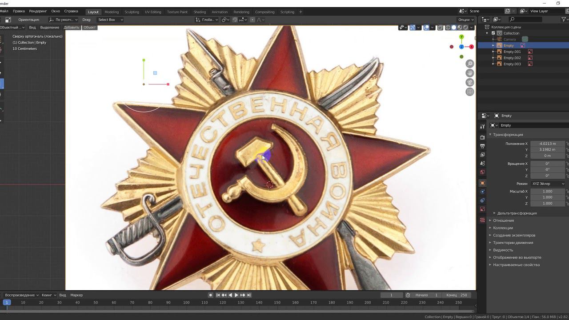Screen dimensions: 569x320
Task: Open the Кеинг timeline menu
Action: click(48, 295)
